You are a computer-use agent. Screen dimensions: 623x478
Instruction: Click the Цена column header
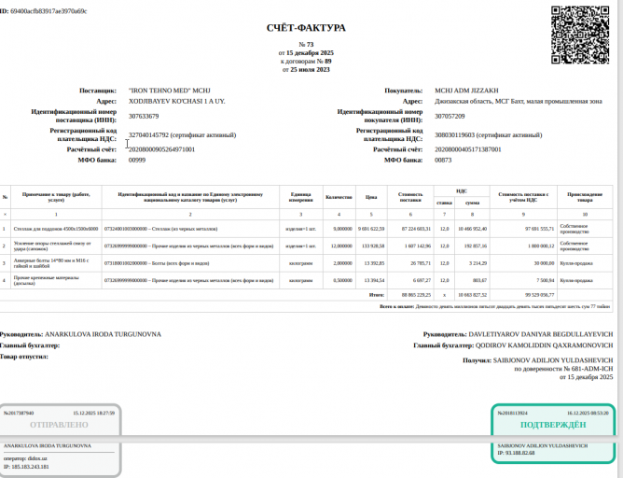pyautogui.click(x=371, y=197)
